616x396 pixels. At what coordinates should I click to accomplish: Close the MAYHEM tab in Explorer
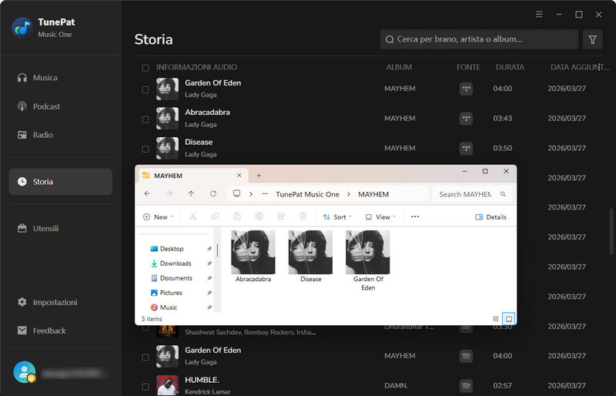pos(239,176)
